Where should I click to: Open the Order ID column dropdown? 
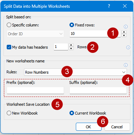coord(35,34)
